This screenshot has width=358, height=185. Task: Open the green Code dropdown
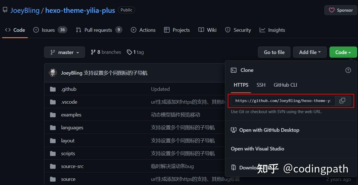click(x=343, y=52)
